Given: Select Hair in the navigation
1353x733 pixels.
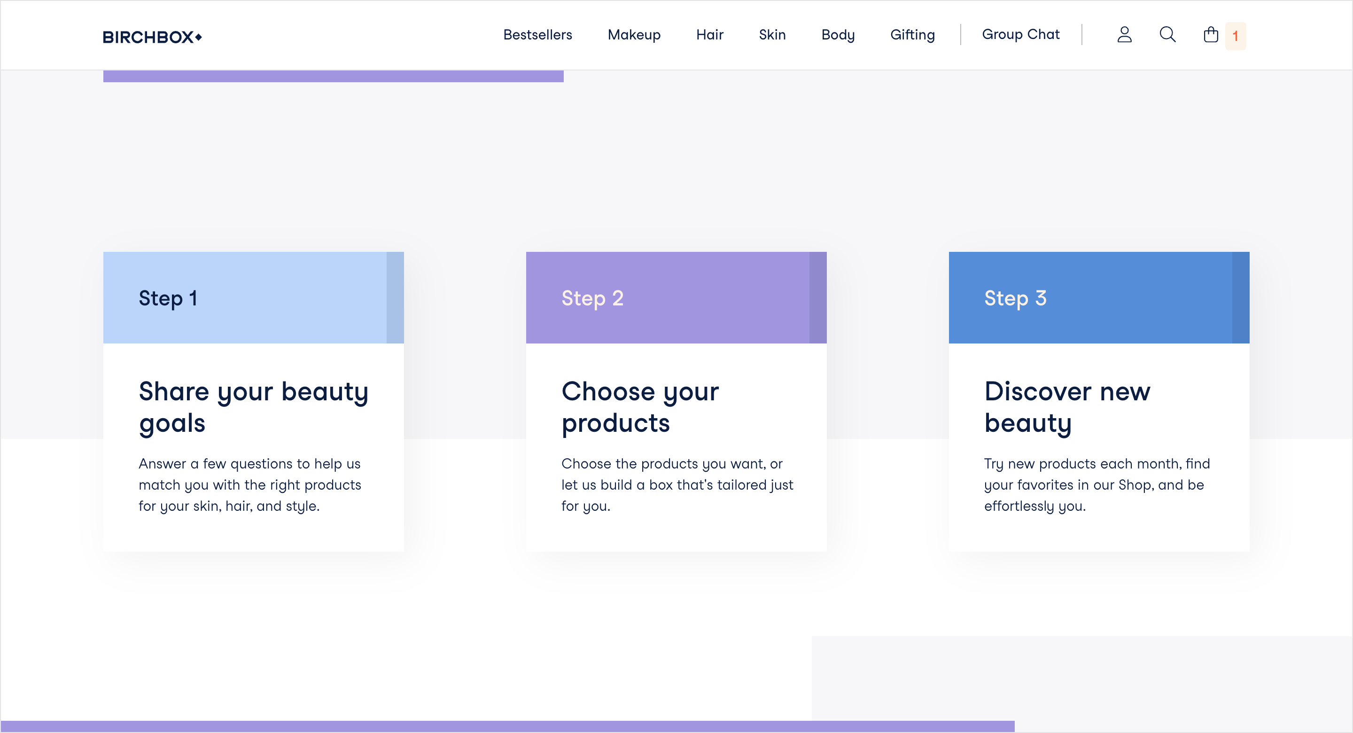Looking at the screenshot, I should pos(709,35).
